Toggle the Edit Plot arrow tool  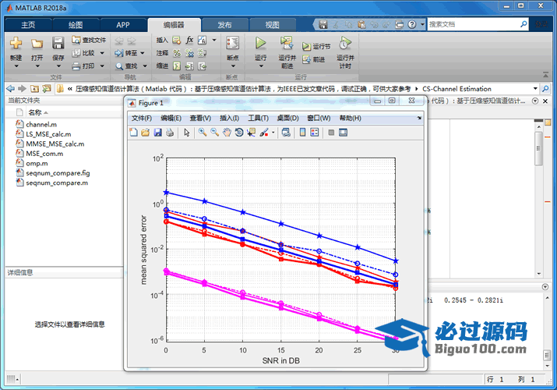187,133
